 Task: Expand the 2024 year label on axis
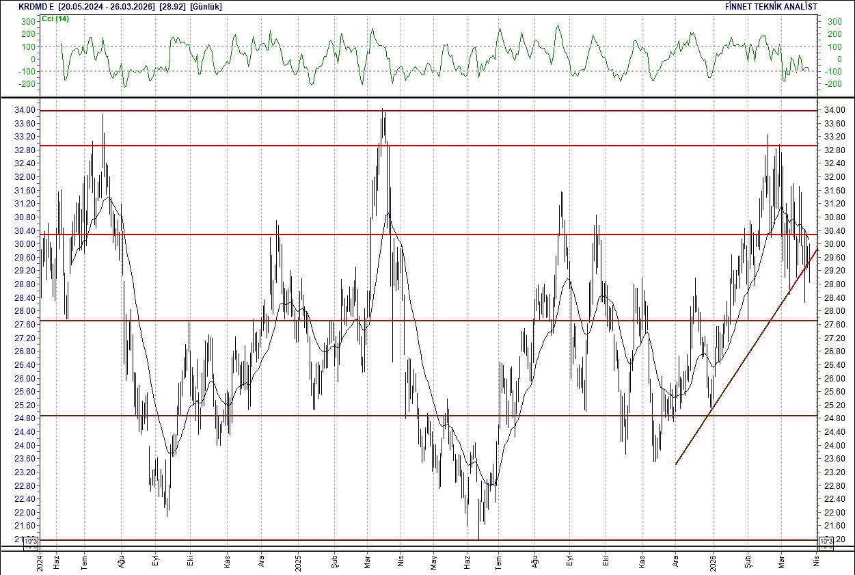[38, 563]
